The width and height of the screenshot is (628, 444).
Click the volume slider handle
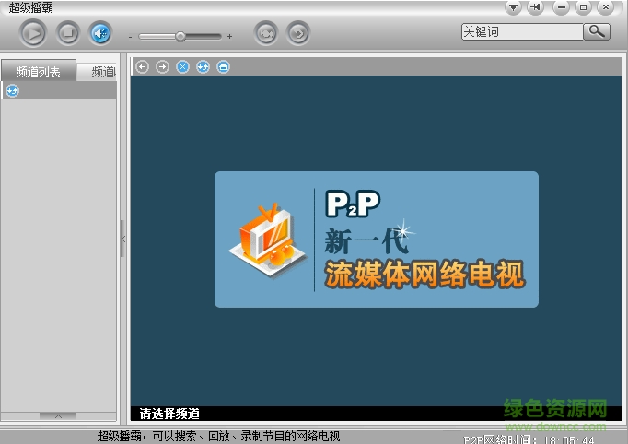point(180,37)
